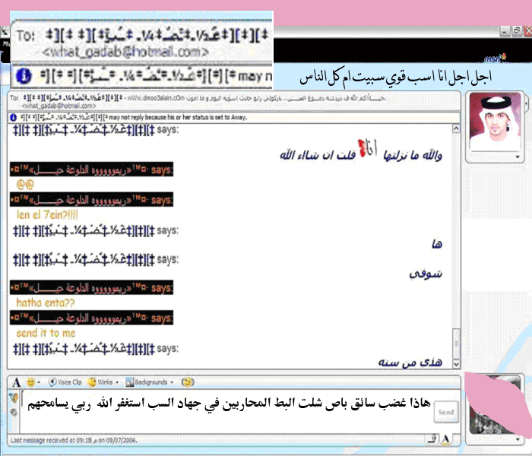532x456 pixels.
Task: Send a nudge with the shaking smiley
Action: [188, 382]
